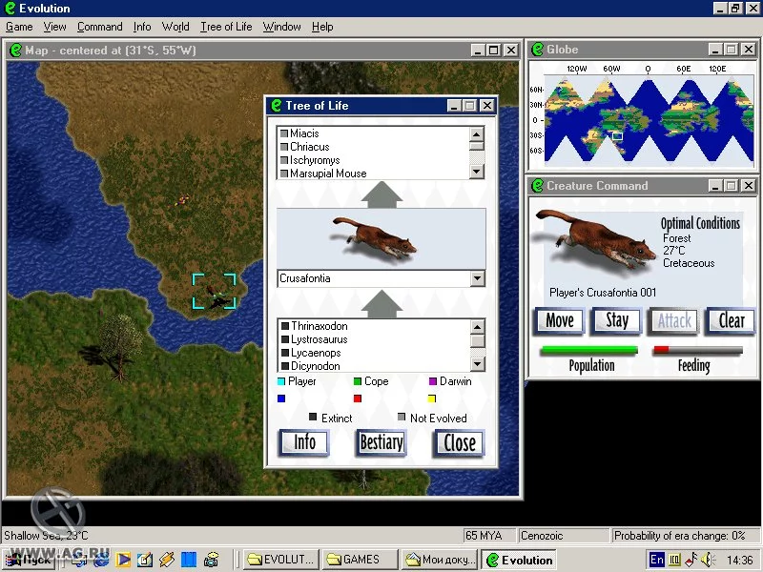The width and height of the screenshot is (763, 572).
Task: Click scroll up arrow of descendants list
Action: [x=477, y=133]
